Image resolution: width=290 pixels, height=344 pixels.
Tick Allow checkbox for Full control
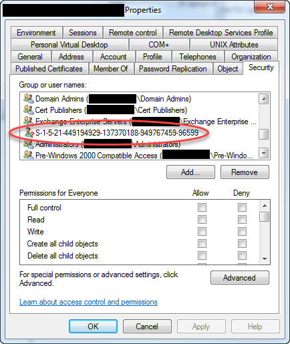click(x=202, y=208)
